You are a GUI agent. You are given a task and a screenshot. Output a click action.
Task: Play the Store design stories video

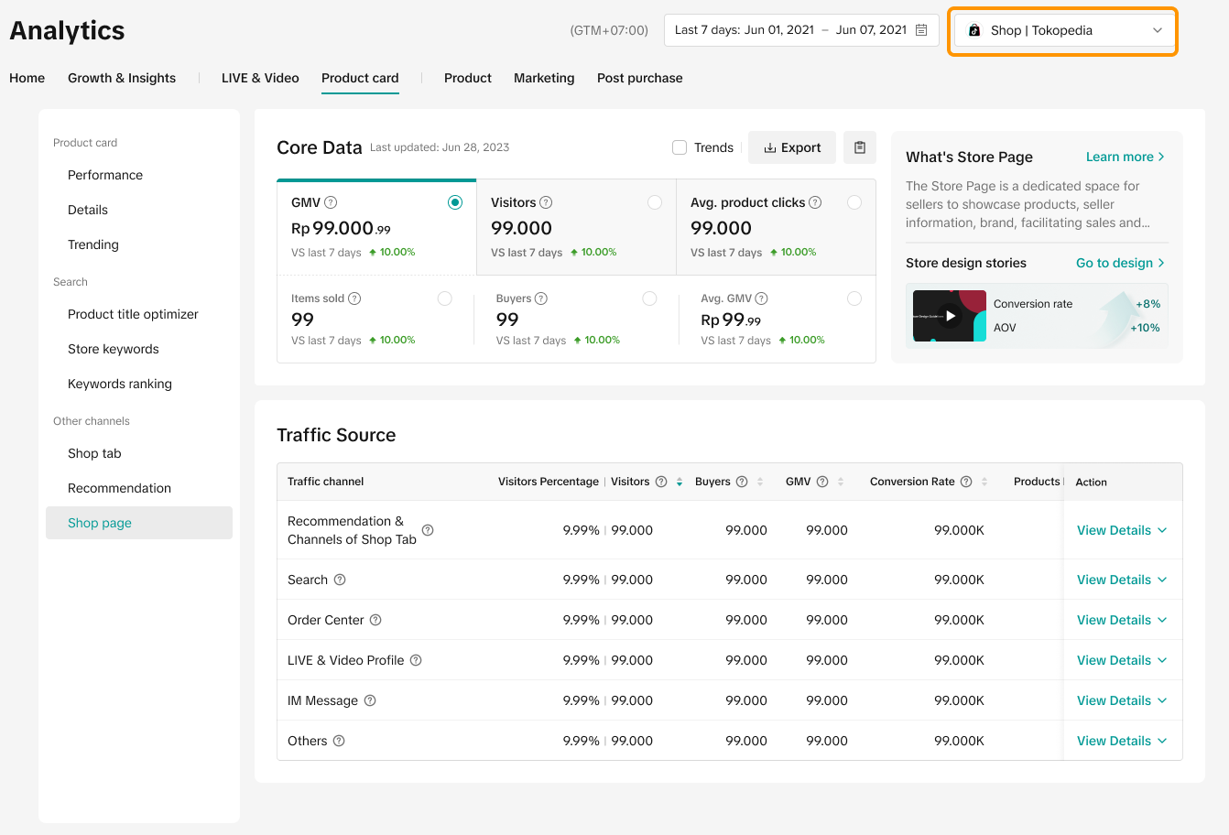click(x=950, y=316)
